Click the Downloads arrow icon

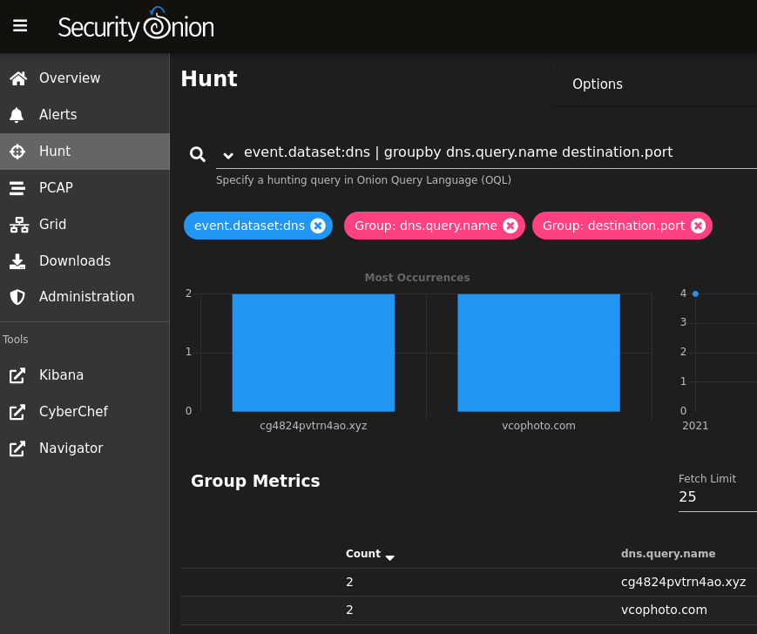[17, 261]
